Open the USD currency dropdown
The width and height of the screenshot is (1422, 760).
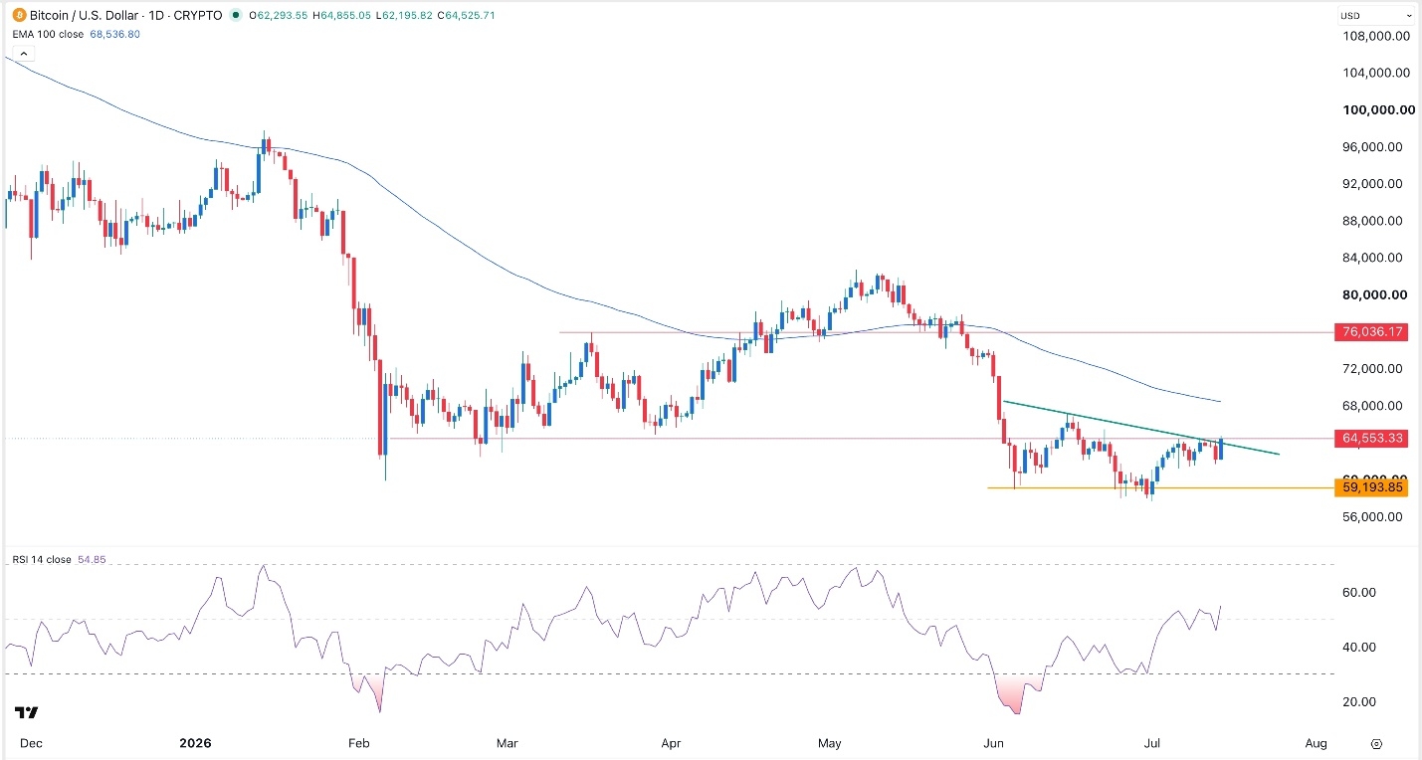point(1377,16)
